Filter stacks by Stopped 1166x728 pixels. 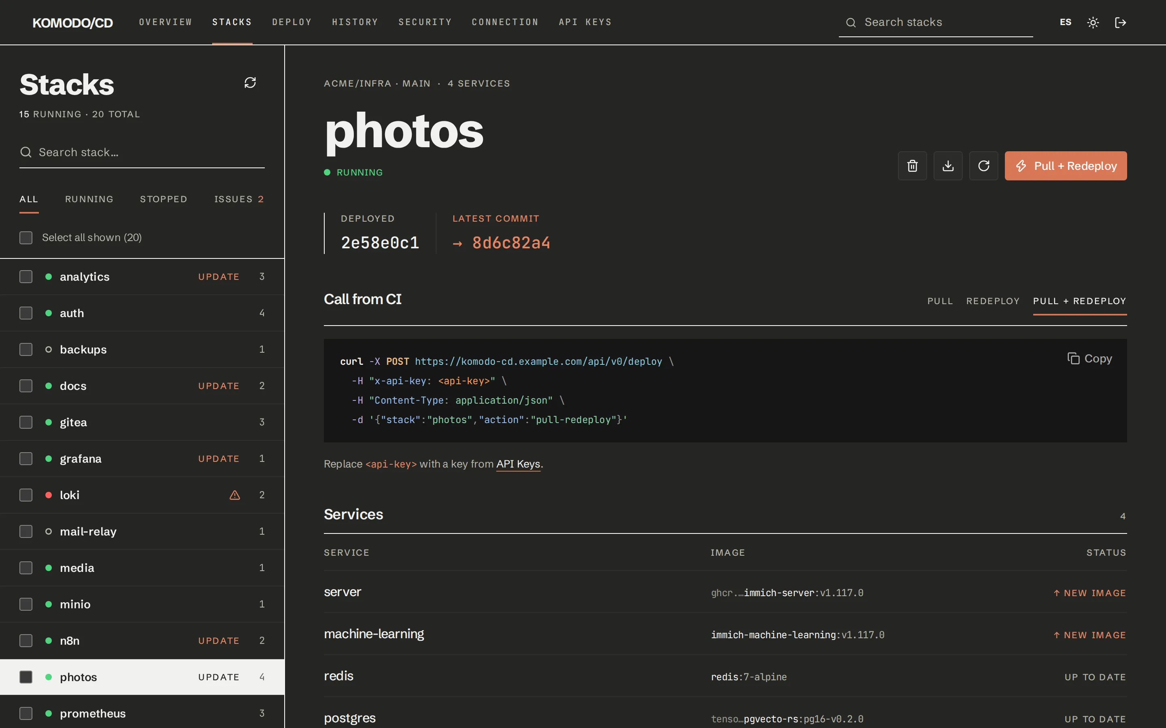163,199
